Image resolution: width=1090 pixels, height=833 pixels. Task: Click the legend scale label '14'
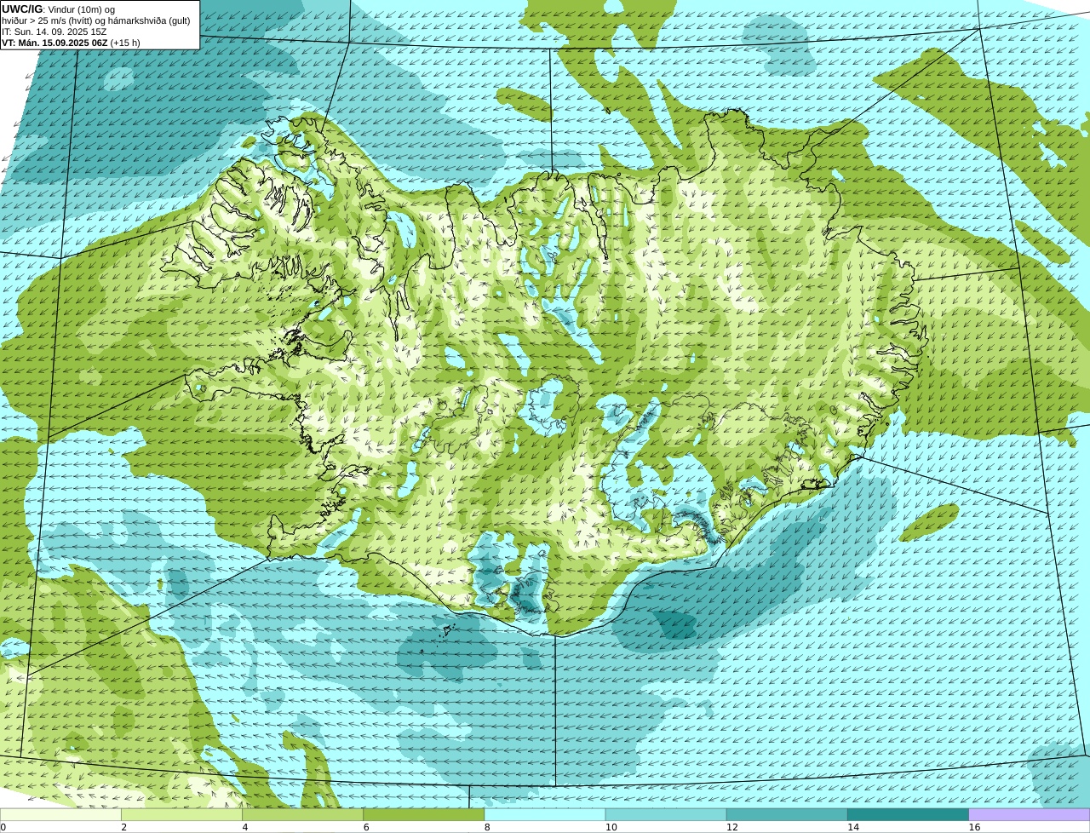(853, 827)
